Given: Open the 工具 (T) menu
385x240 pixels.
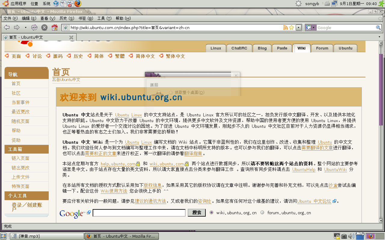Looking at the screenshot, I should coord(104,18).
